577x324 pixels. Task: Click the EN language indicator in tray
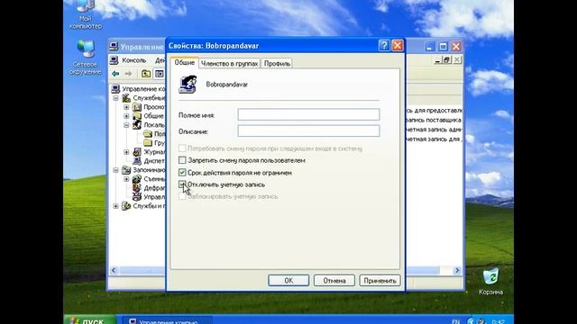[455, 321]
